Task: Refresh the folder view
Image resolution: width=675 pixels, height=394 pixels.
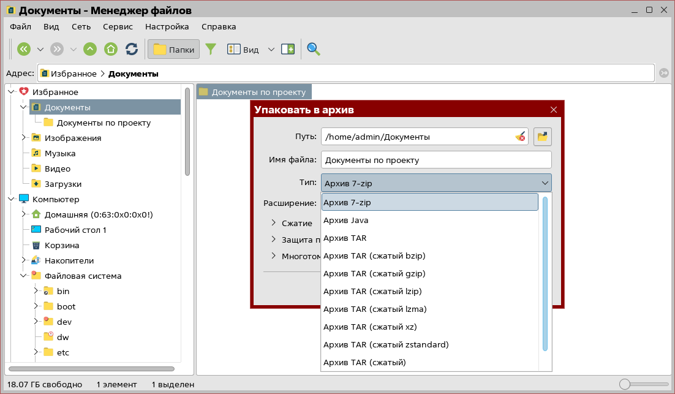Action: tap(132, 49)
